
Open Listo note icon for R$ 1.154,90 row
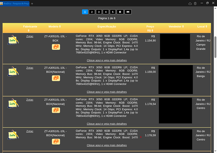click(13, 40)
